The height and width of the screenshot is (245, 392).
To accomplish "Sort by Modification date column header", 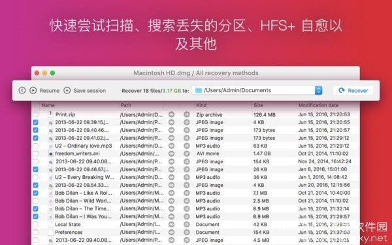I will tap(318, 105).
